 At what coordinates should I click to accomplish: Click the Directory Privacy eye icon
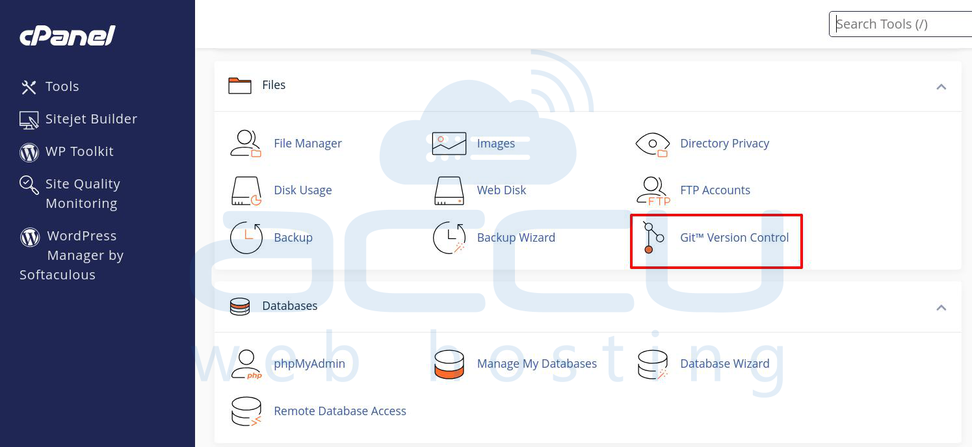tap(652, 144)
